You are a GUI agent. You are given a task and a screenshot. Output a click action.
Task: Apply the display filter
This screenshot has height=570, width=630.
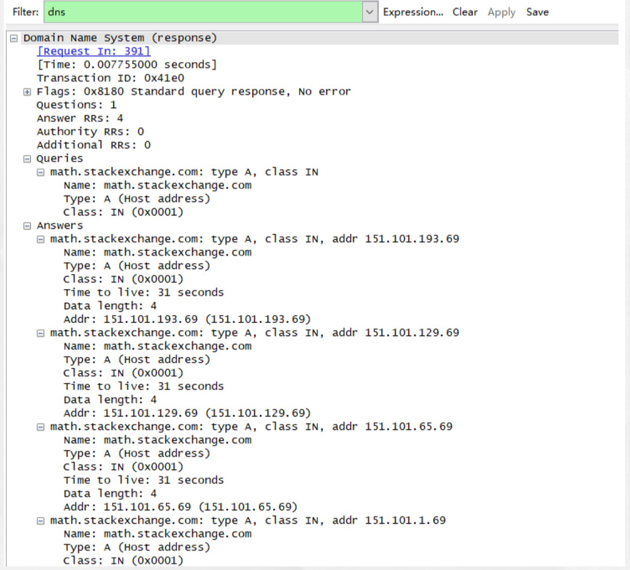click(x=501, y=12)
